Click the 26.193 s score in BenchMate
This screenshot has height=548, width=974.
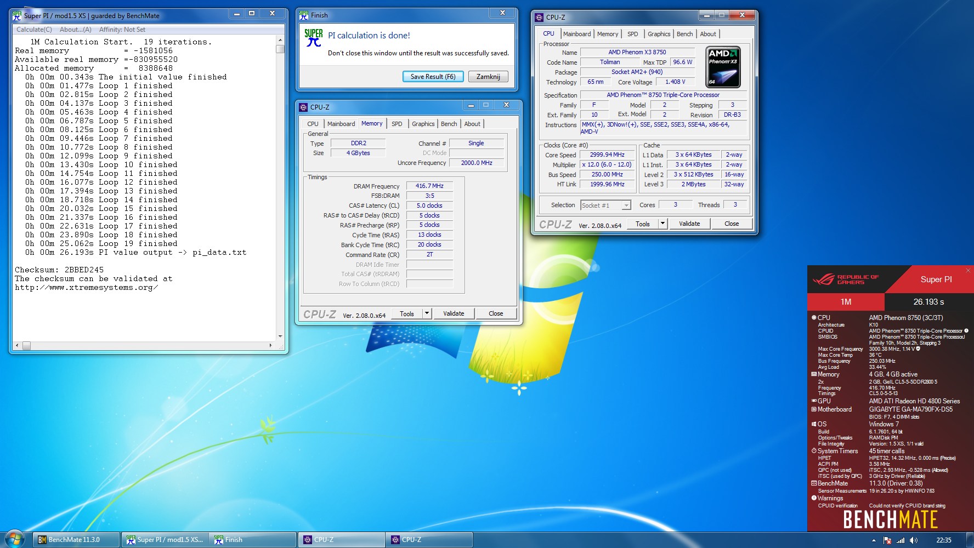pyautogui.click(x=928, y=302)
